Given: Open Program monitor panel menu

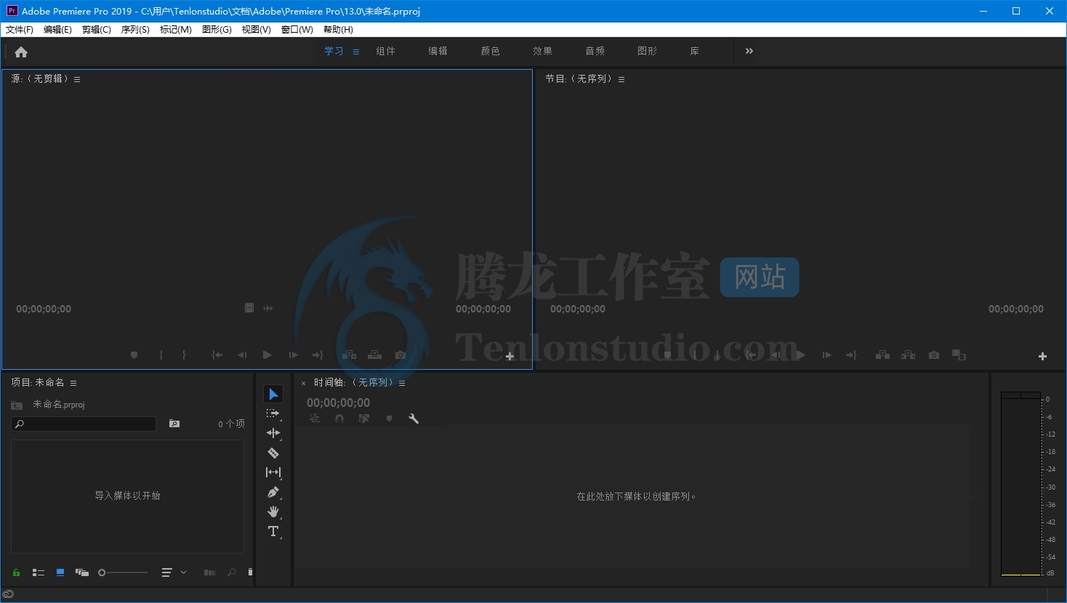Looking at the screenshot, I should tap(621, 79).
